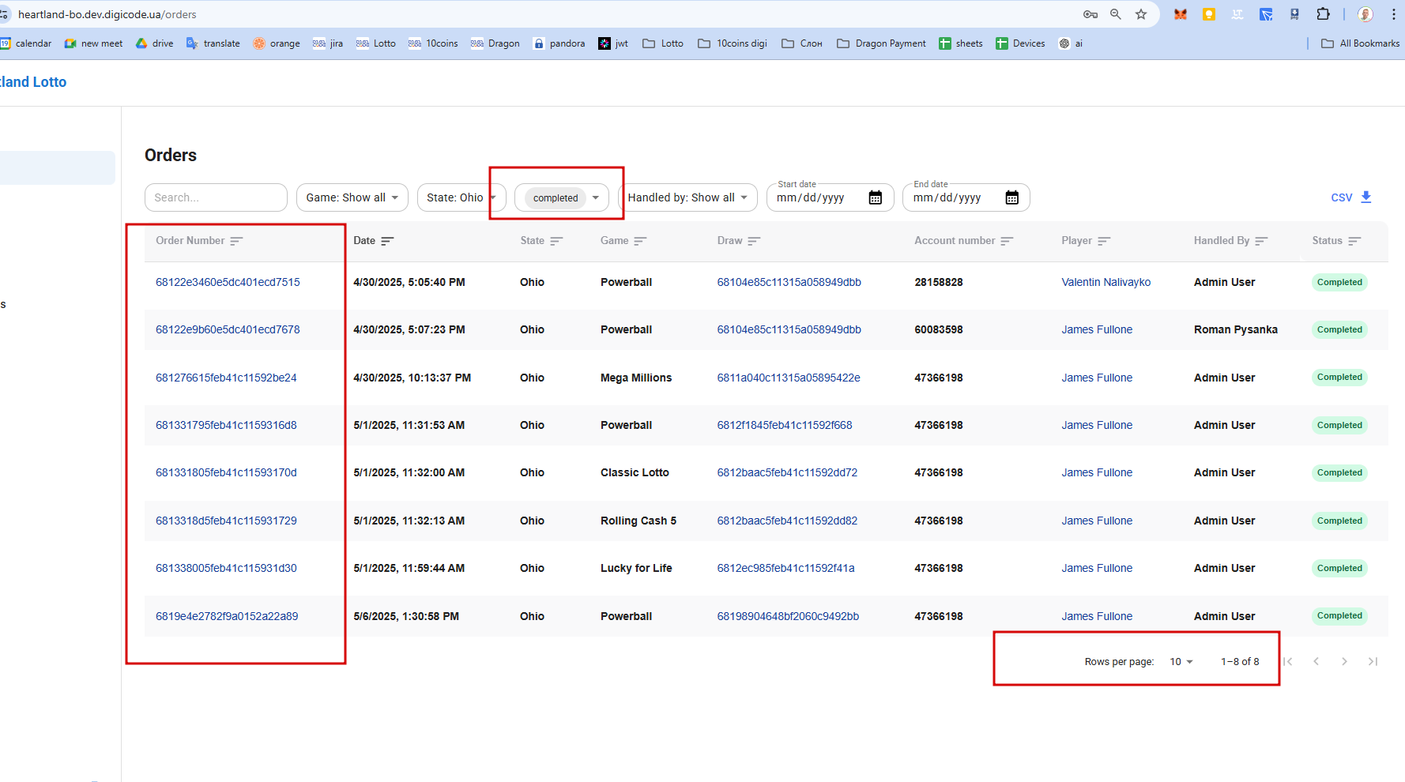Bookmark this page with the star icon
The image size is (1405, 782).
click(1141, 14)
